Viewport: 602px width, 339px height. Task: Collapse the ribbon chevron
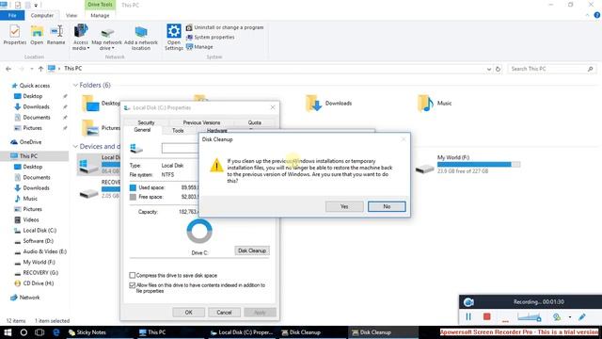(587, 15)
